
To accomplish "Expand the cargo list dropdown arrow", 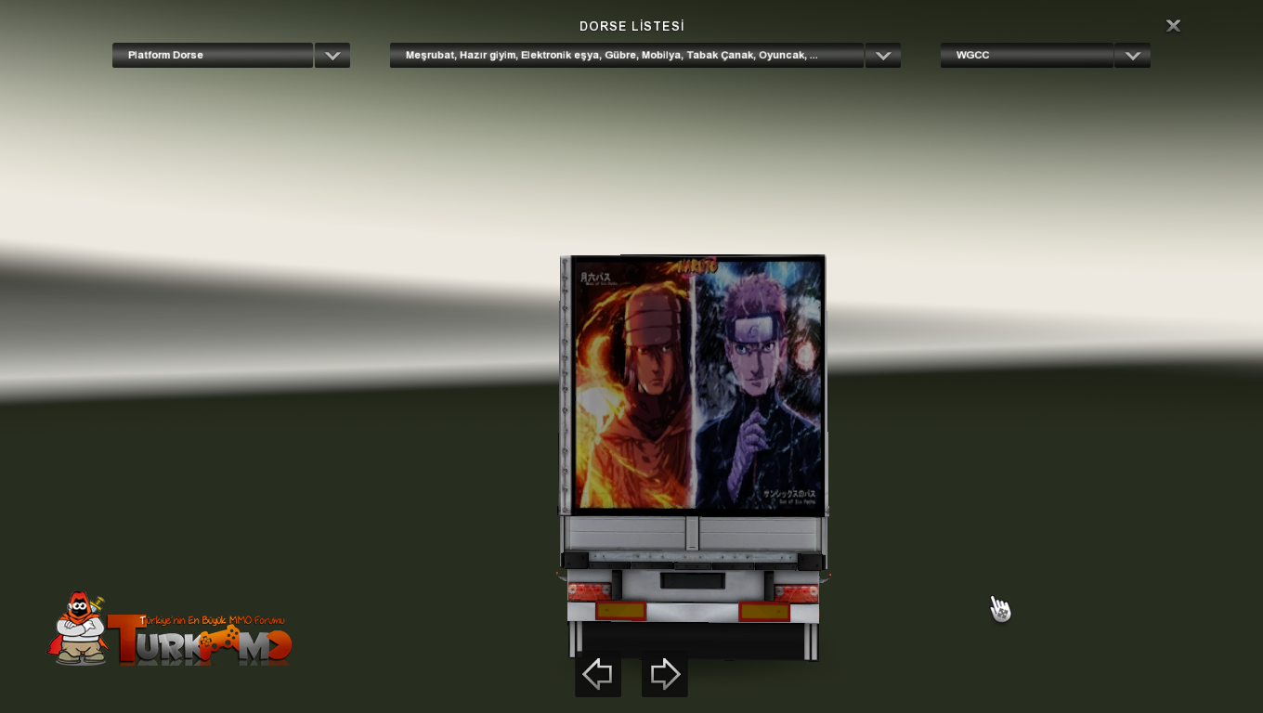I will click(883, 55).
